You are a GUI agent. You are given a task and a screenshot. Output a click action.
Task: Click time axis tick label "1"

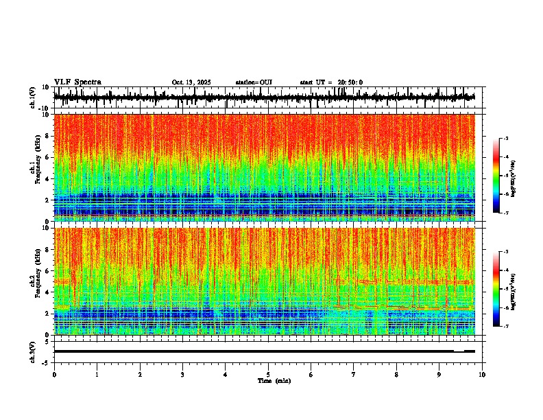click(x=97, y=375)
